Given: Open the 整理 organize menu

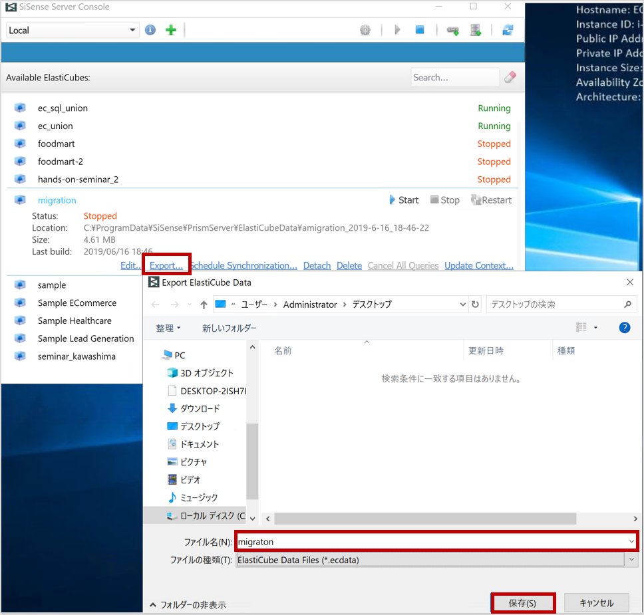Looking at the screenshot, I should click(168, 328).
